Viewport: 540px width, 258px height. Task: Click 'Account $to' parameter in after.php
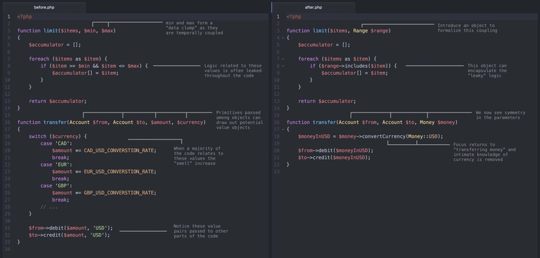[x=398, y=123]
